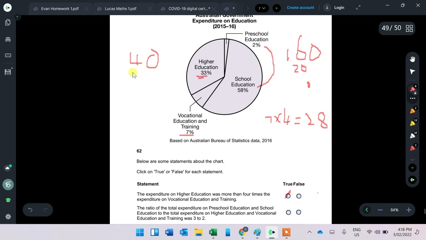The height and width of the screenshot is (240, 426).
Task: Open the page thumbnails panel in left sidebar
Action: 8,23
